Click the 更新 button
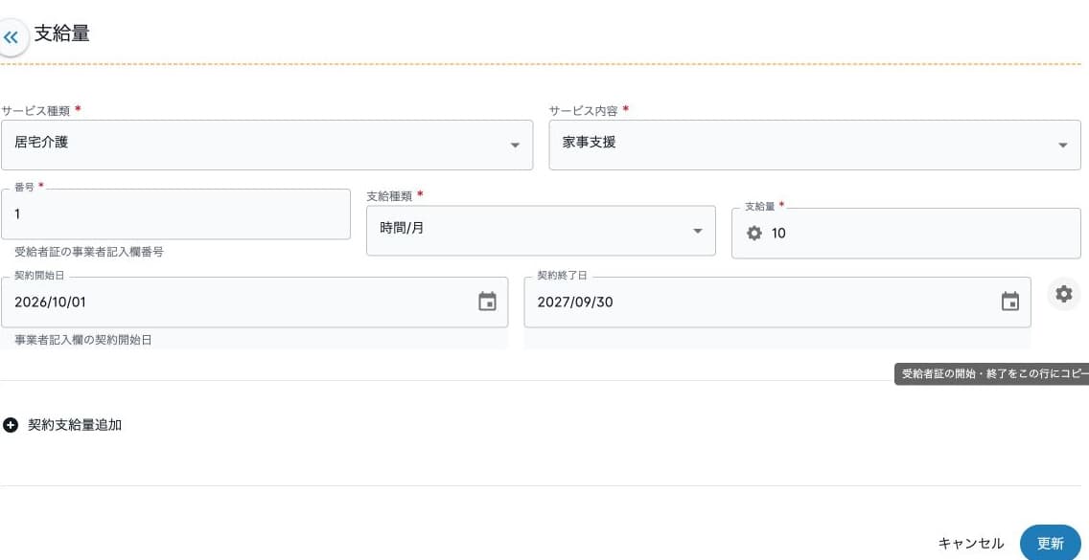 (1050, 543)
